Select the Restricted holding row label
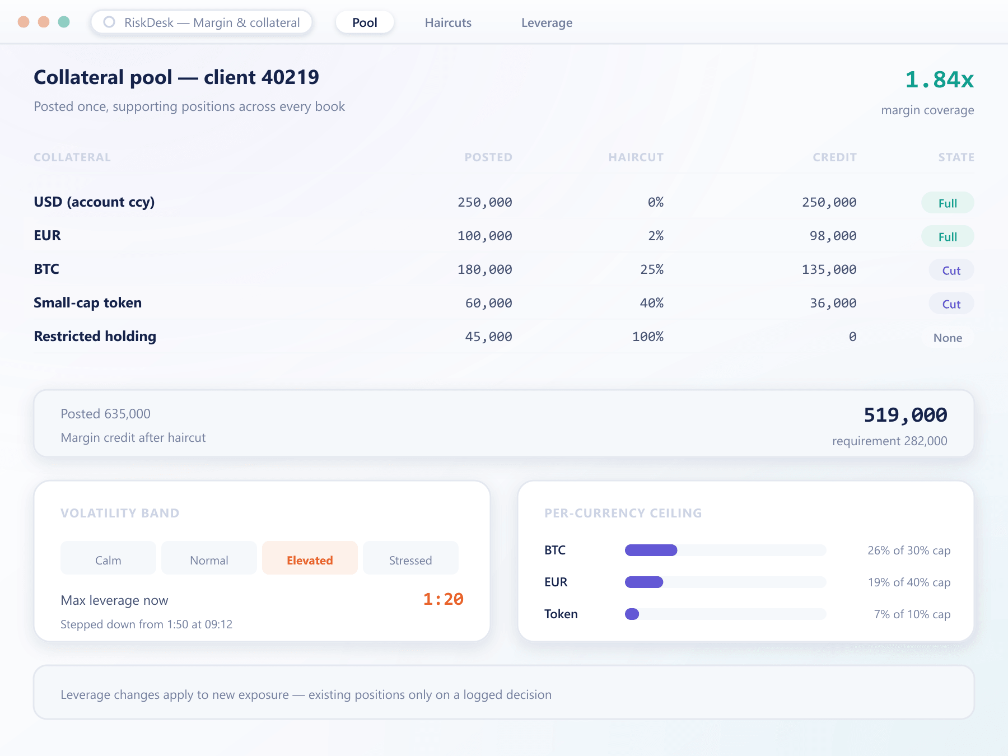 [95, 336]
